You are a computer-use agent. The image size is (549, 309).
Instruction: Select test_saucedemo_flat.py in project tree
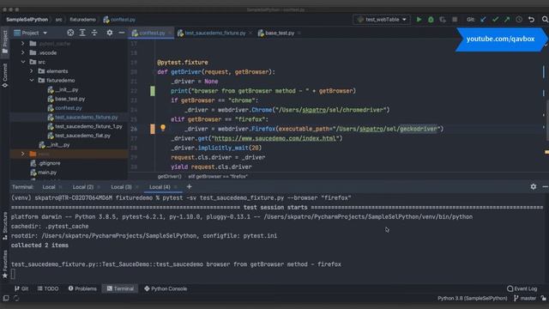coord(82,136)
